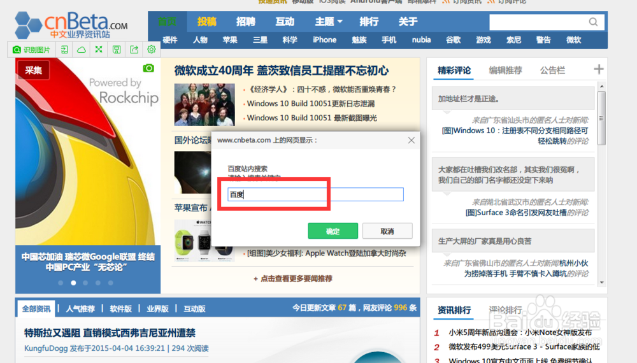Switch to the 人气推荐 tab
The height and width of the screenshot is (363, 637).
(80, 309)
